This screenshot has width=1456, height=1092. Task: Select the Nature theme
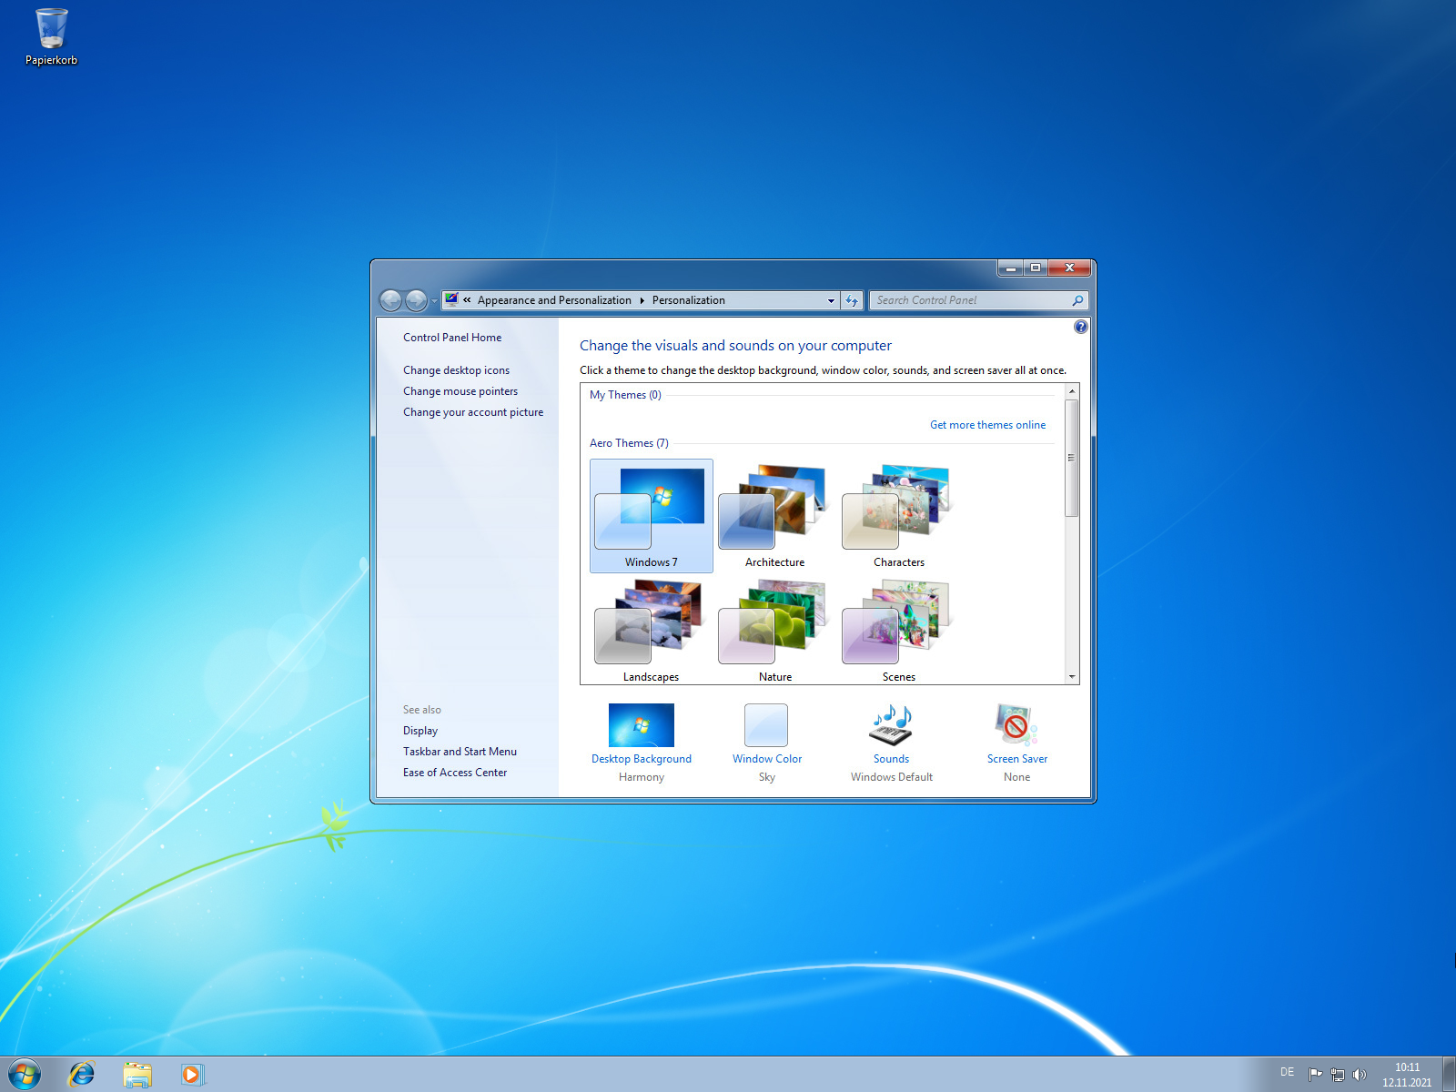pos(774,631)
